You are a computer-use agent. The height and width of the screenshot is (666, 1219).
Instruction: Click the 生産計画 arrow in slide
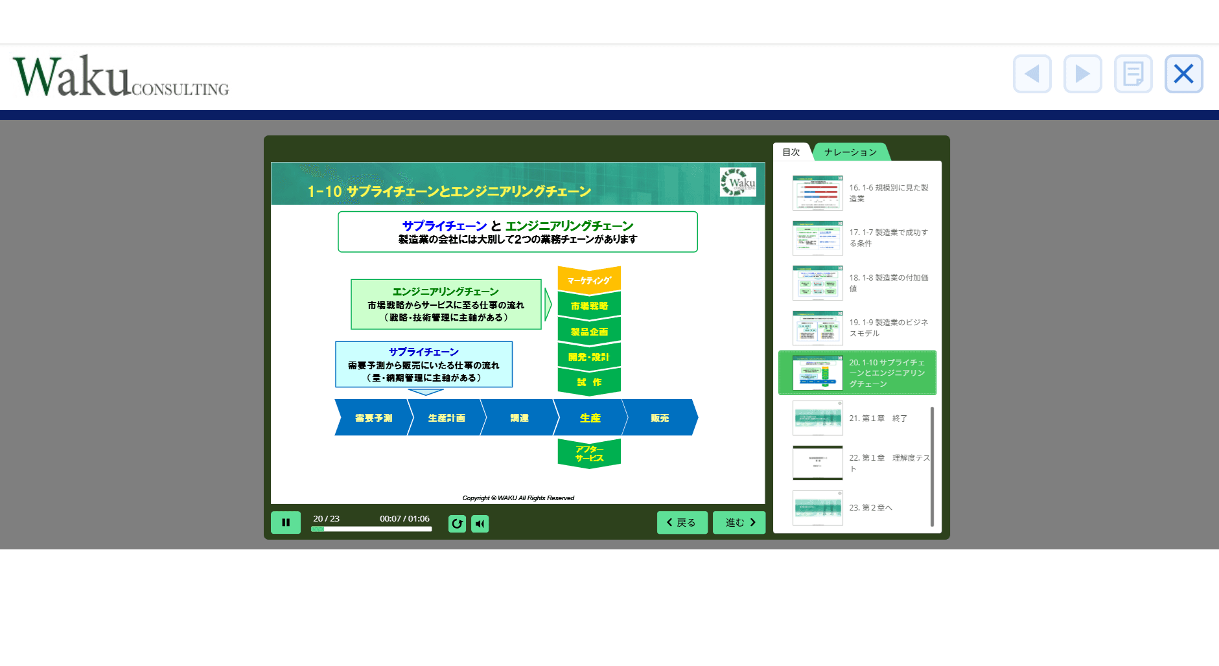click(447, 418)
